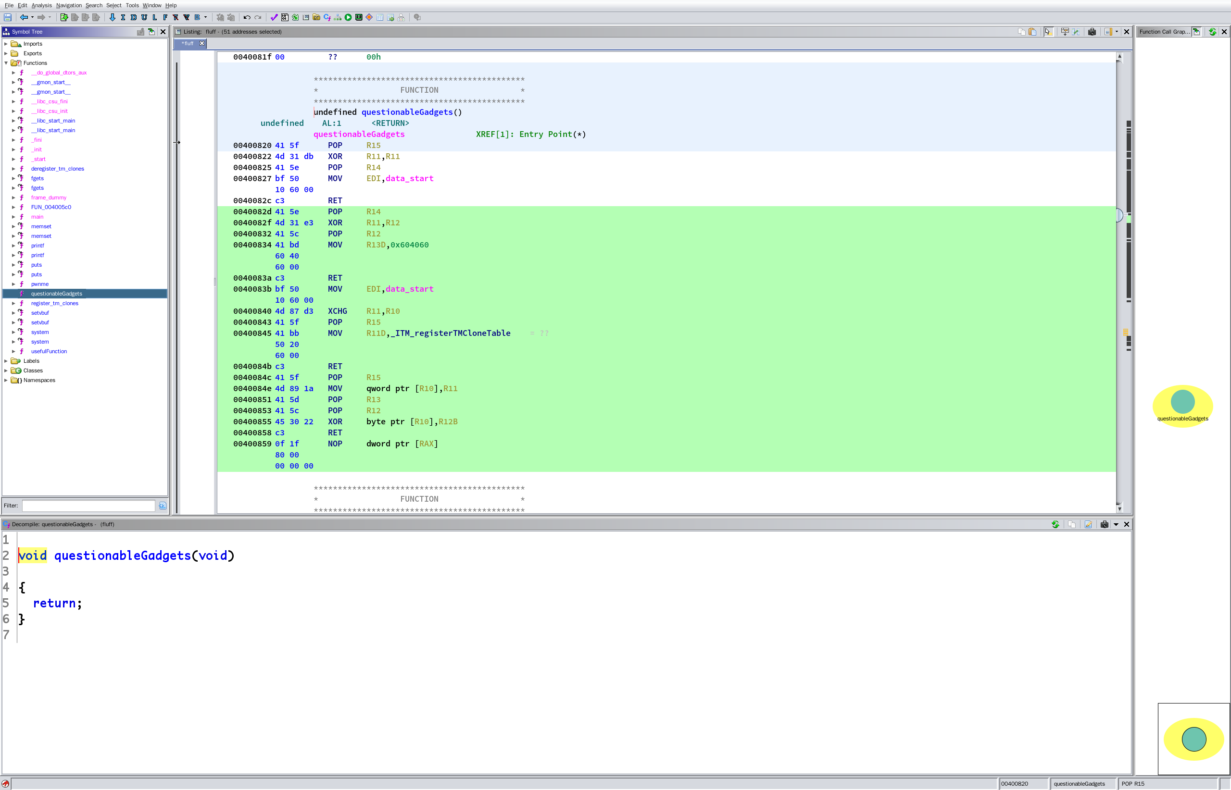Open the memory map chip icon

359,17
